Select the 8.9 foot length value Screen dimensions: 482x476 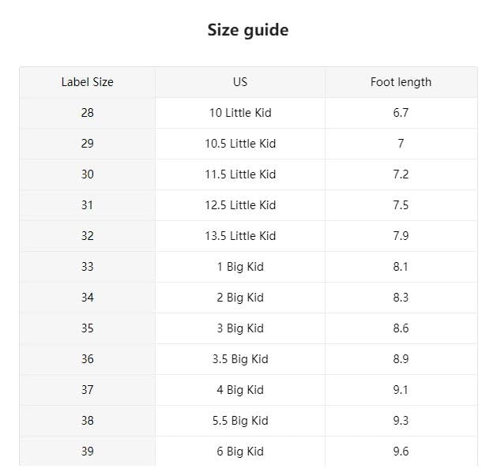401,359
